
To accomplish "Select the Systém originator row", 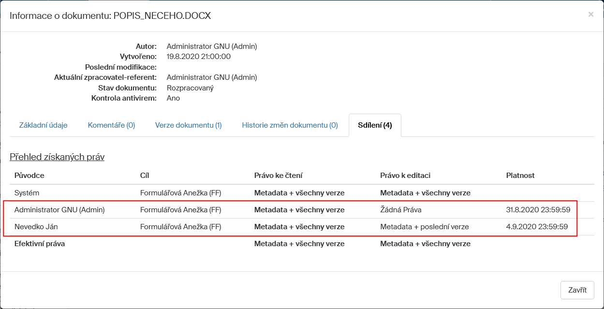I will 27,193.
